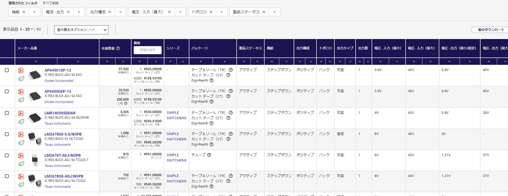The image size is (508, 196).
Task: Click help icon beside テープ&リール in AP64501SP-13 row
Action: tap(231, 70)
